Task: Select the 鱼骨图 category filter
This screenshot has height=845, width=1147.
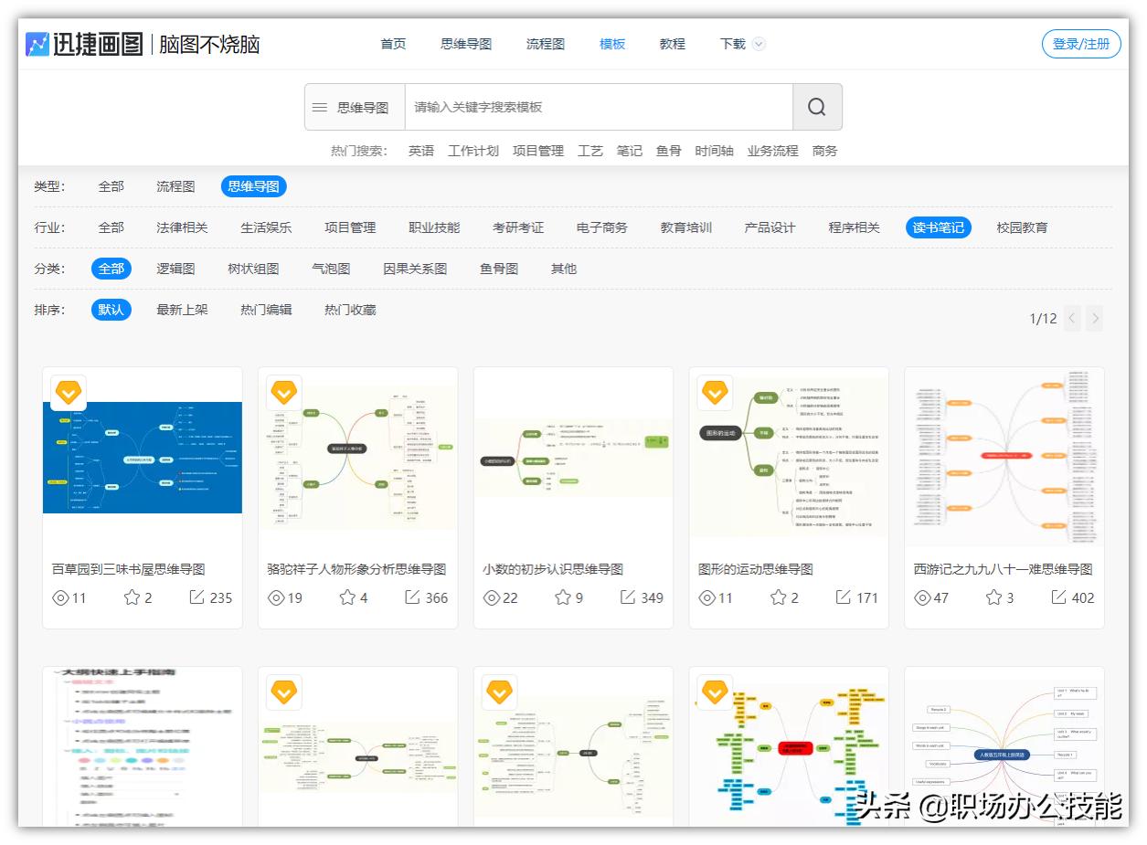Action: tap(498, 268)
